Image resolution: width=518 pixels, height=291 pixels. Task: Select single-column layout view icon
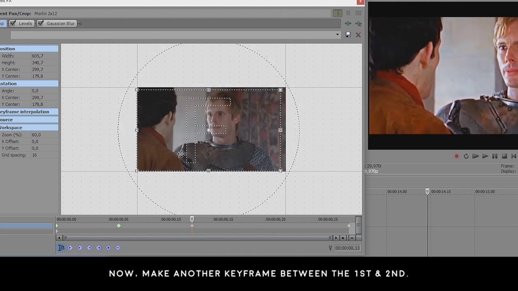tap(338, 13)
